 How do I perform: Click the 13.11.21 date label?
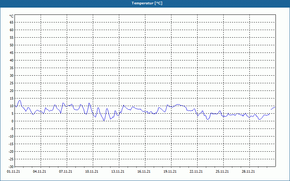pos(118,171)
